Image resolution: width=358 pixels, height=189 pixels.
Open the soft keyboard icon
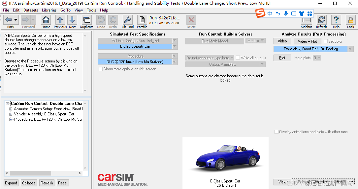[294, 14]
